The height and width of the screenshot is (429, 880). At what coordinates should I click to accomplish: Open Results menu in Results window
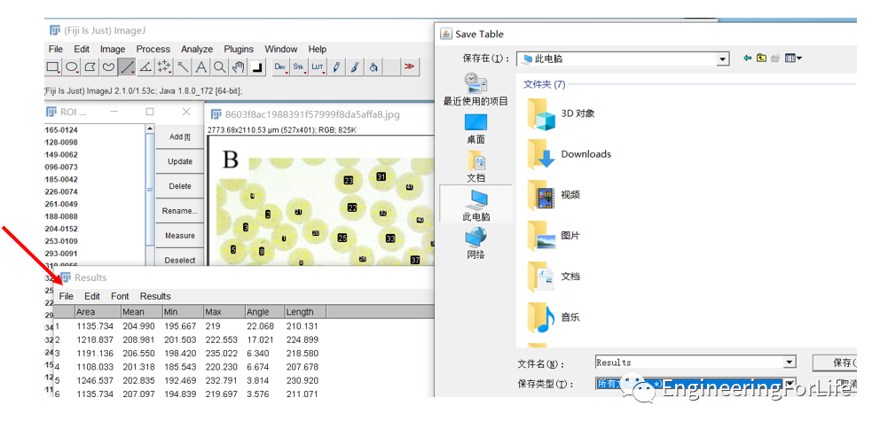(155, 297)
